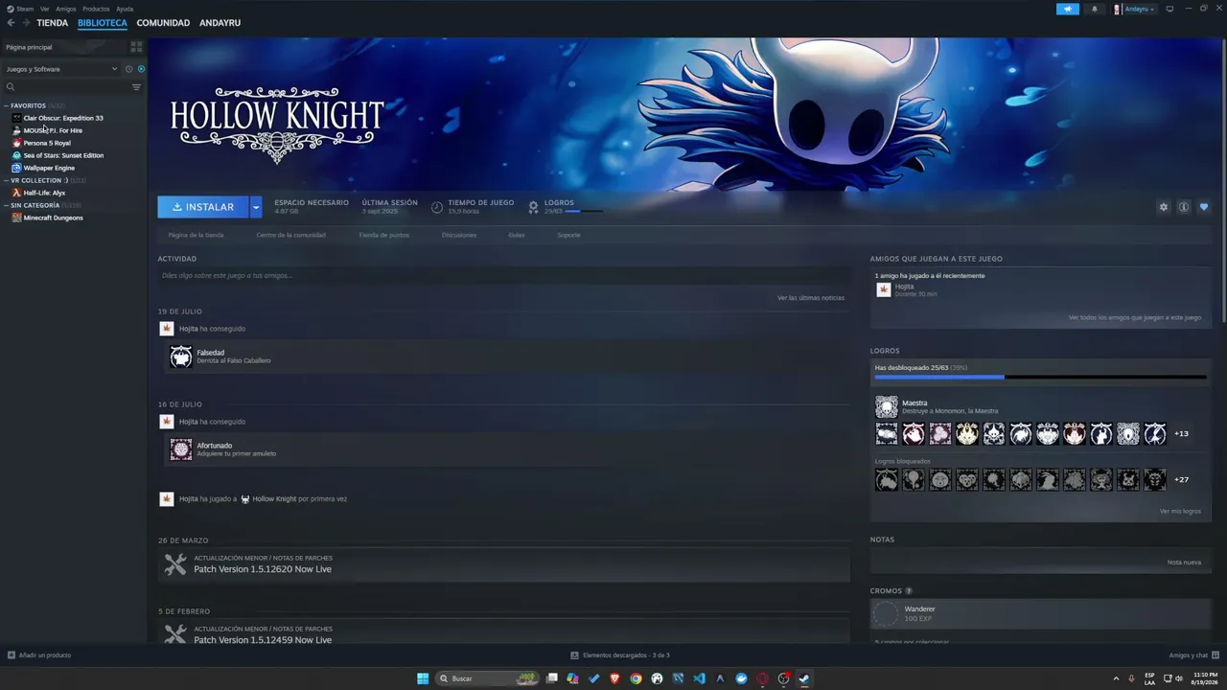Open the Productos menu
Screen dimensions: 1227x690
96,9
